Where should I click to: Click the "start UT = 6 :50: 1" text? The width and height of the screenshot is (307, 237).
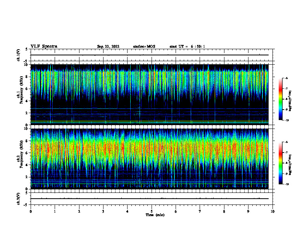tap(187, 46)
